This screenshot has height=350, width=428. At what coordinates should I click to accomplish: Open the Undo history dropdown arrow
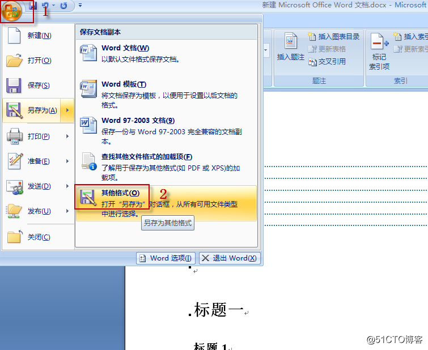(x=53, y=5)
